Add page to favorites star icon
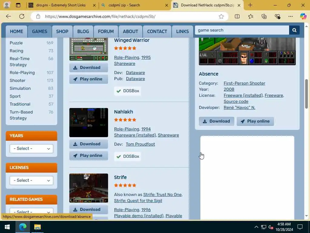 tap(221, 16)
